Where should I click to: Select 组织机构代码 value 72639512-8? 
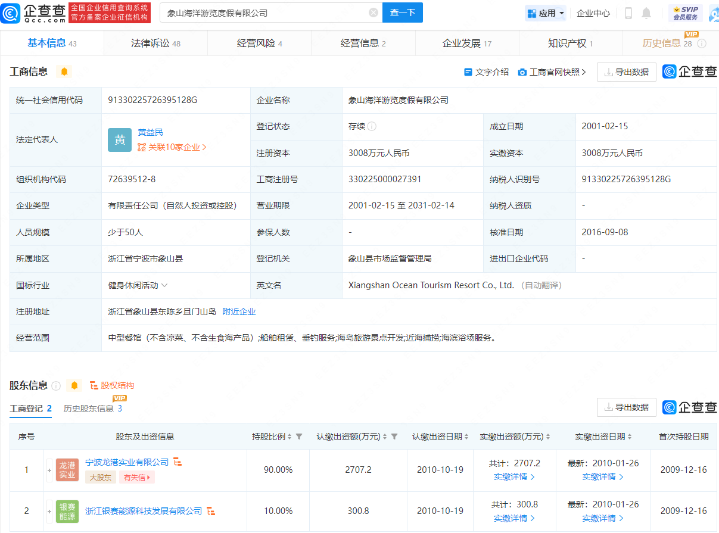point(132,179)
